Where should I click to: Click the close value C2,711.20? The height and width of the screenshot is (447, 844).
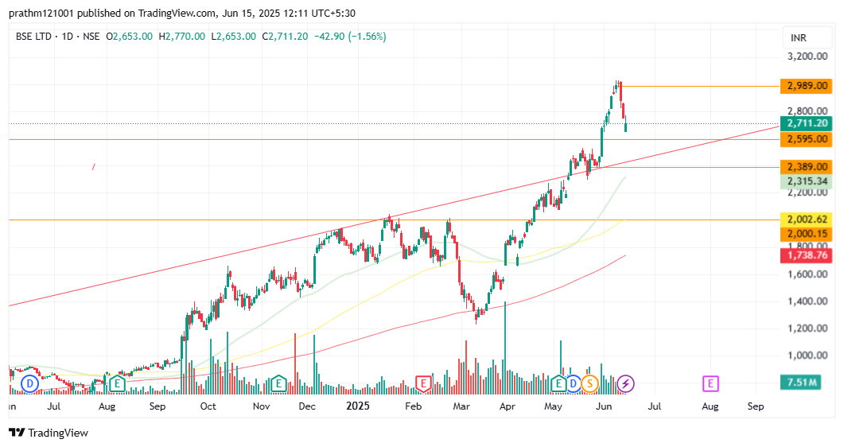point(286,37)
